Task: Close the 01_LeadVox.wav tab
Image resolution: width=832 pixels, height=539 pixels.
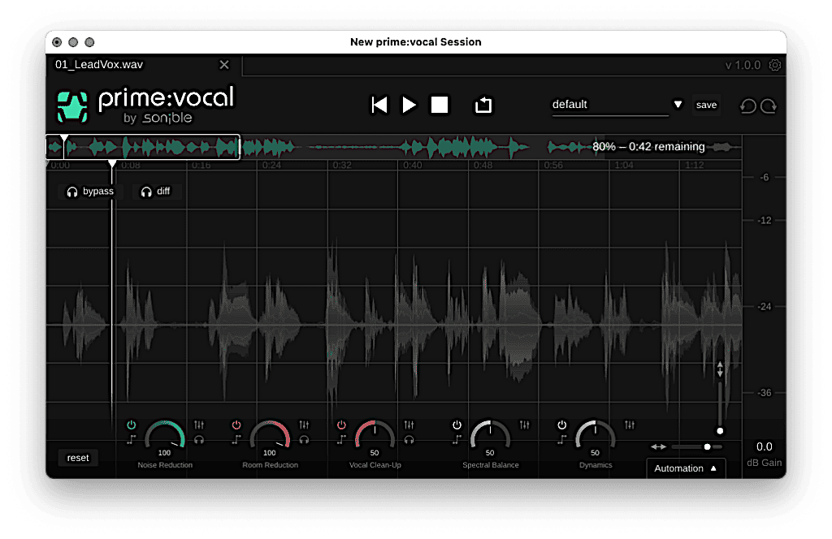Action: (x=225, y=65)
